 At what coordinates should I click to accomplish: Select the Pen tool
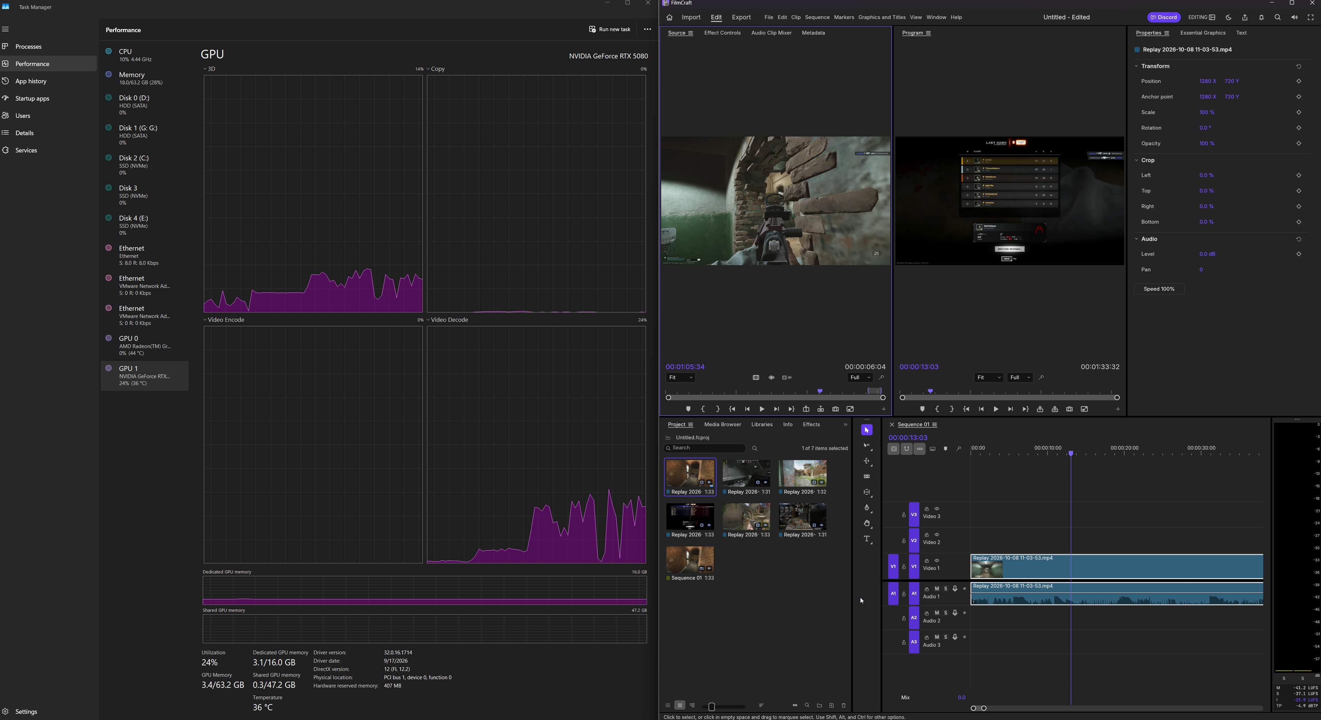[x=867, y=508]
